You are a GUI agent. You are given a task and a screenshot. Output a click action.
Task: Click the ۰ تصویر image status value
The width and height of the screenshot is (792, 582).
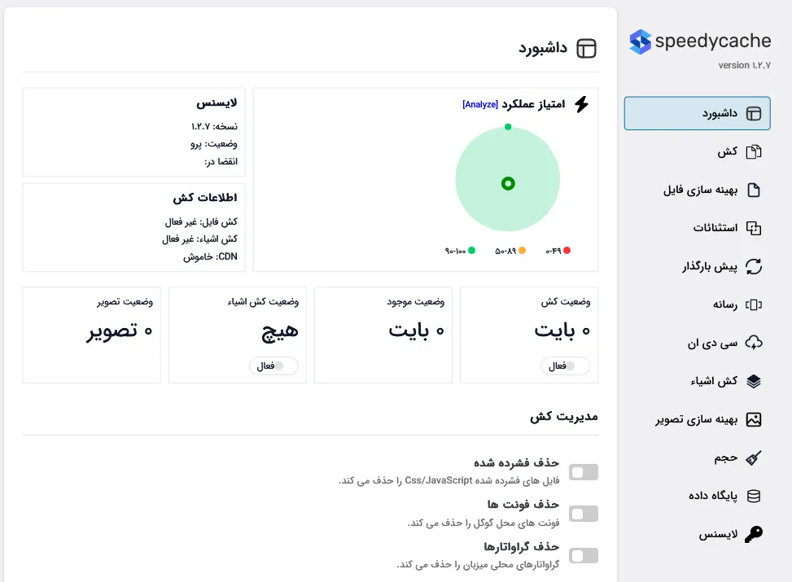tap(120, 331)
